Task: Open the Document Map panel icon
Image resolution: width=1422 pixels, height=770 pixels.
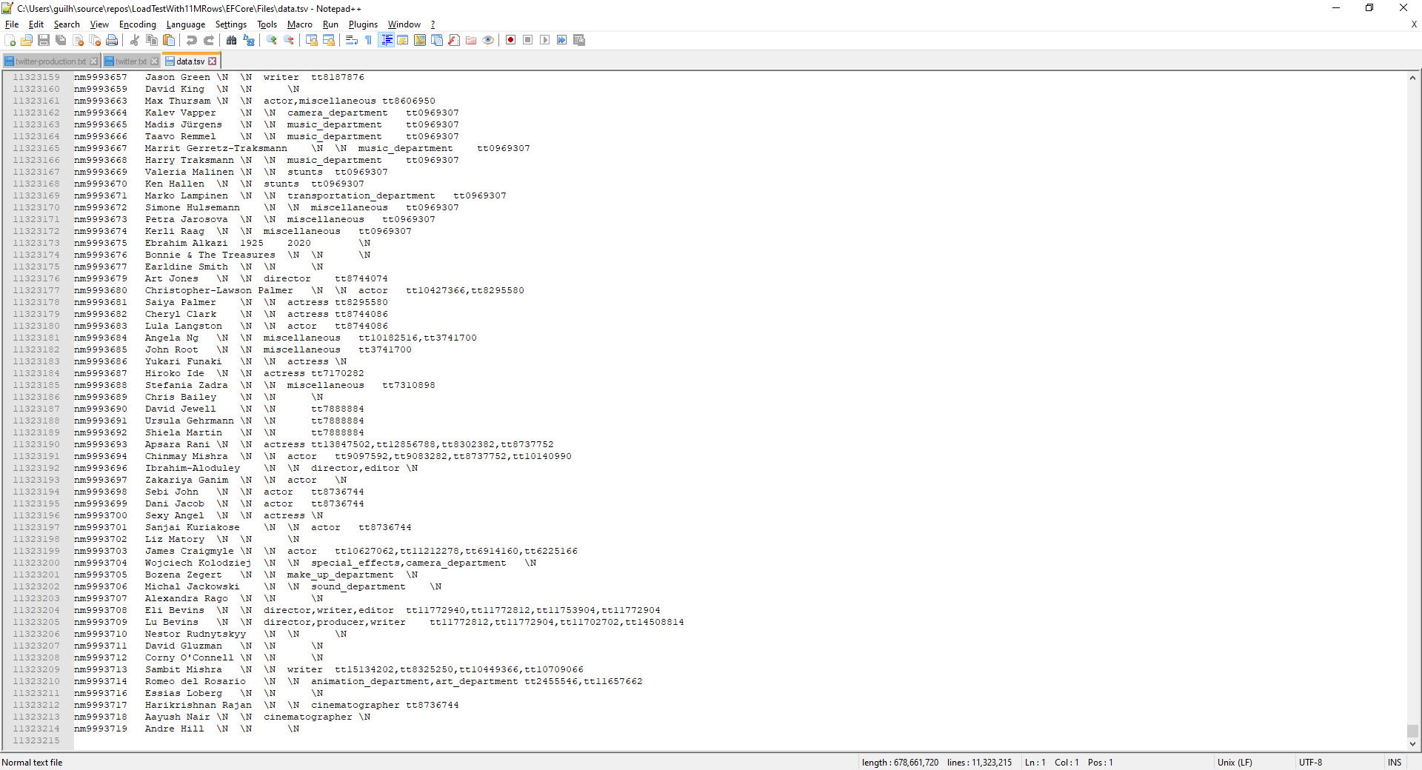Action: tap(420, 41)
